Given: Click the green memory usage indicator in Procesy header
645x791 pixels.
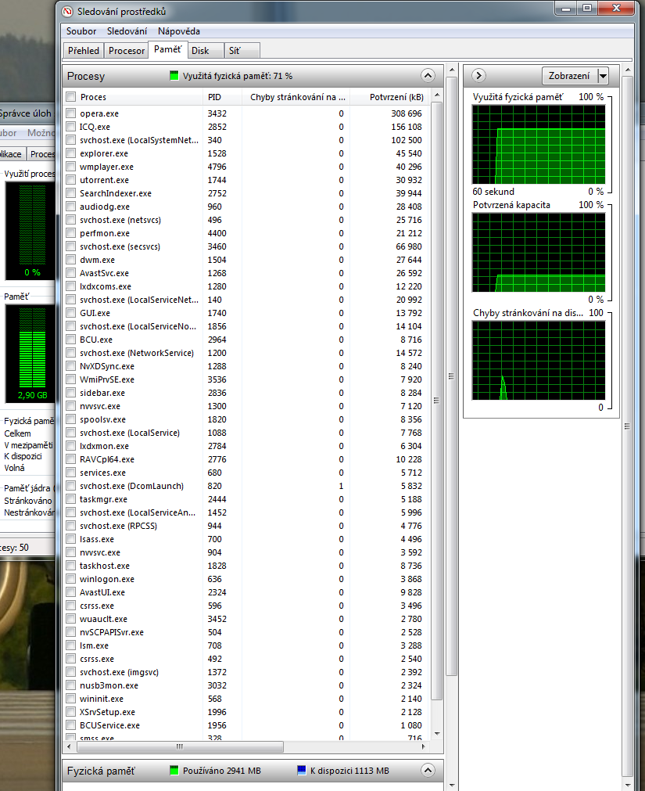Looking at the screenshot, I should (x=174, y=76).
